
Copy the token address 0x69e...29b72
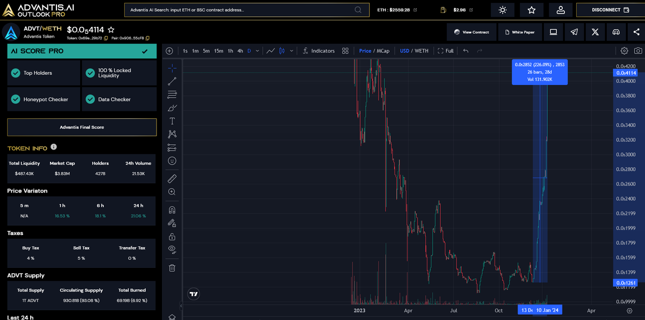(x=106, y=38)
